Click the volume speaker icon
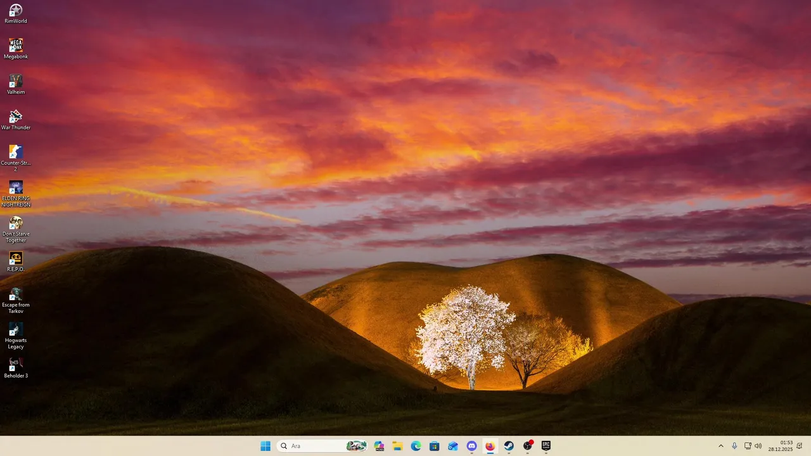 click(x=758, y=446)
